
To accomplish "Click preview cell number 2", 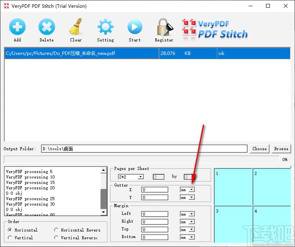I will [x=272, y=187].
